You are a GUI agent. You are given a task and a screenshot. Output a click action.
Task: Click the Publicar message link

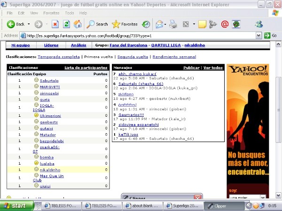(192, 68)
